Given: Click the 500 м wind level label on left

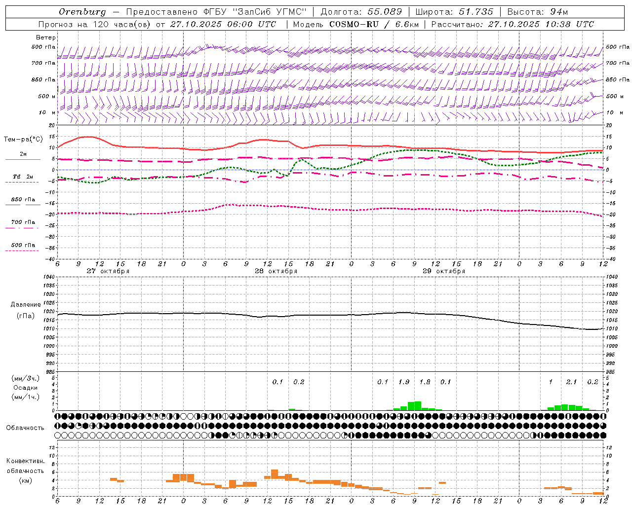Looking at the screenshot, I should 47,97.
